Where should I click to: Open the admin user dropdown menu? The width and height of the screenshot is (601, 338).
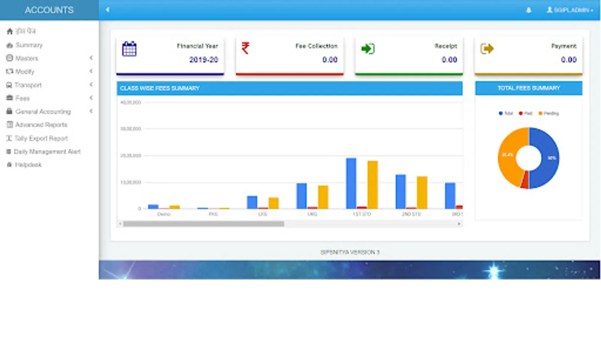[x=570, y=10]
